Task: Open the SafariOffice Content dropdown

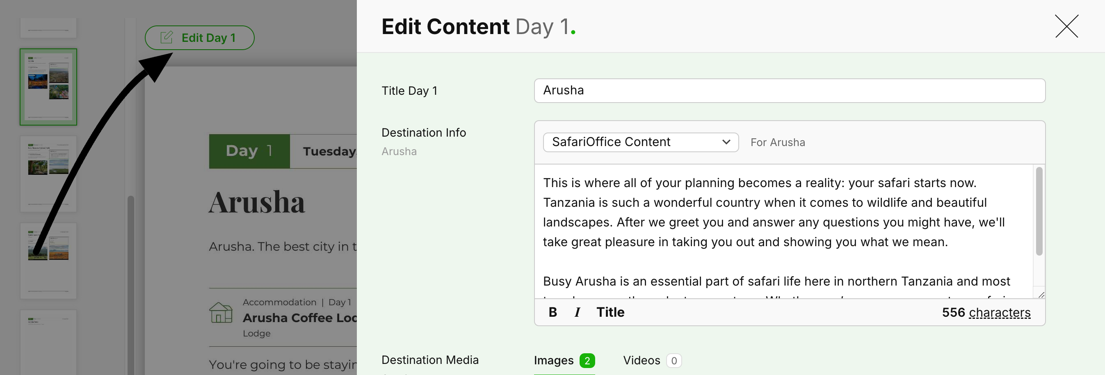Action: tap(640, 142)
